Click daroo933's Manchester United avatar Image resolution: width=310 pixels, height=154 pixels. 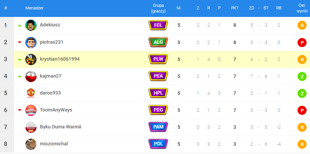point(31,93)
